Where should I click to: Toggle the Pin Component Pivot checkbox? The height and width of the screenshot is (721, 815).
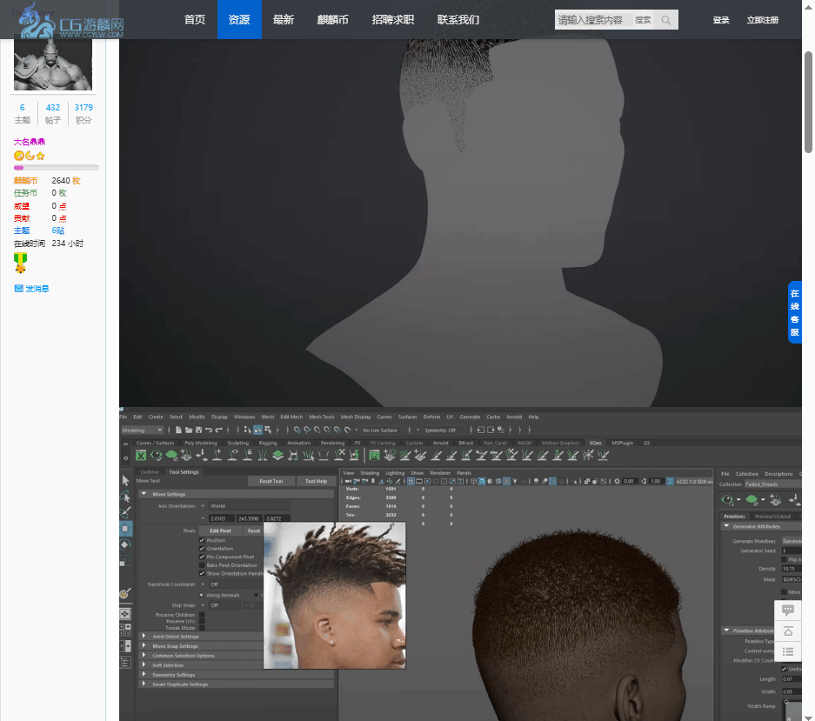click(x=203, y=557)
